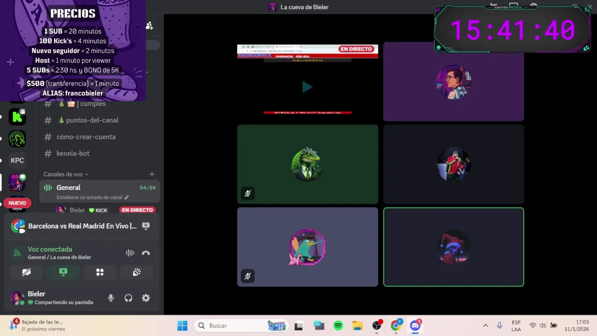Click the NUEVO unread indicator badge

[17, 203]
